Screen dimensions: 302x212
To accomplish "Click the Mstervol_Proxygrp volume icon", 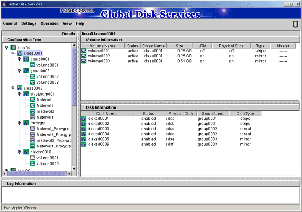I will click(33, 129).
